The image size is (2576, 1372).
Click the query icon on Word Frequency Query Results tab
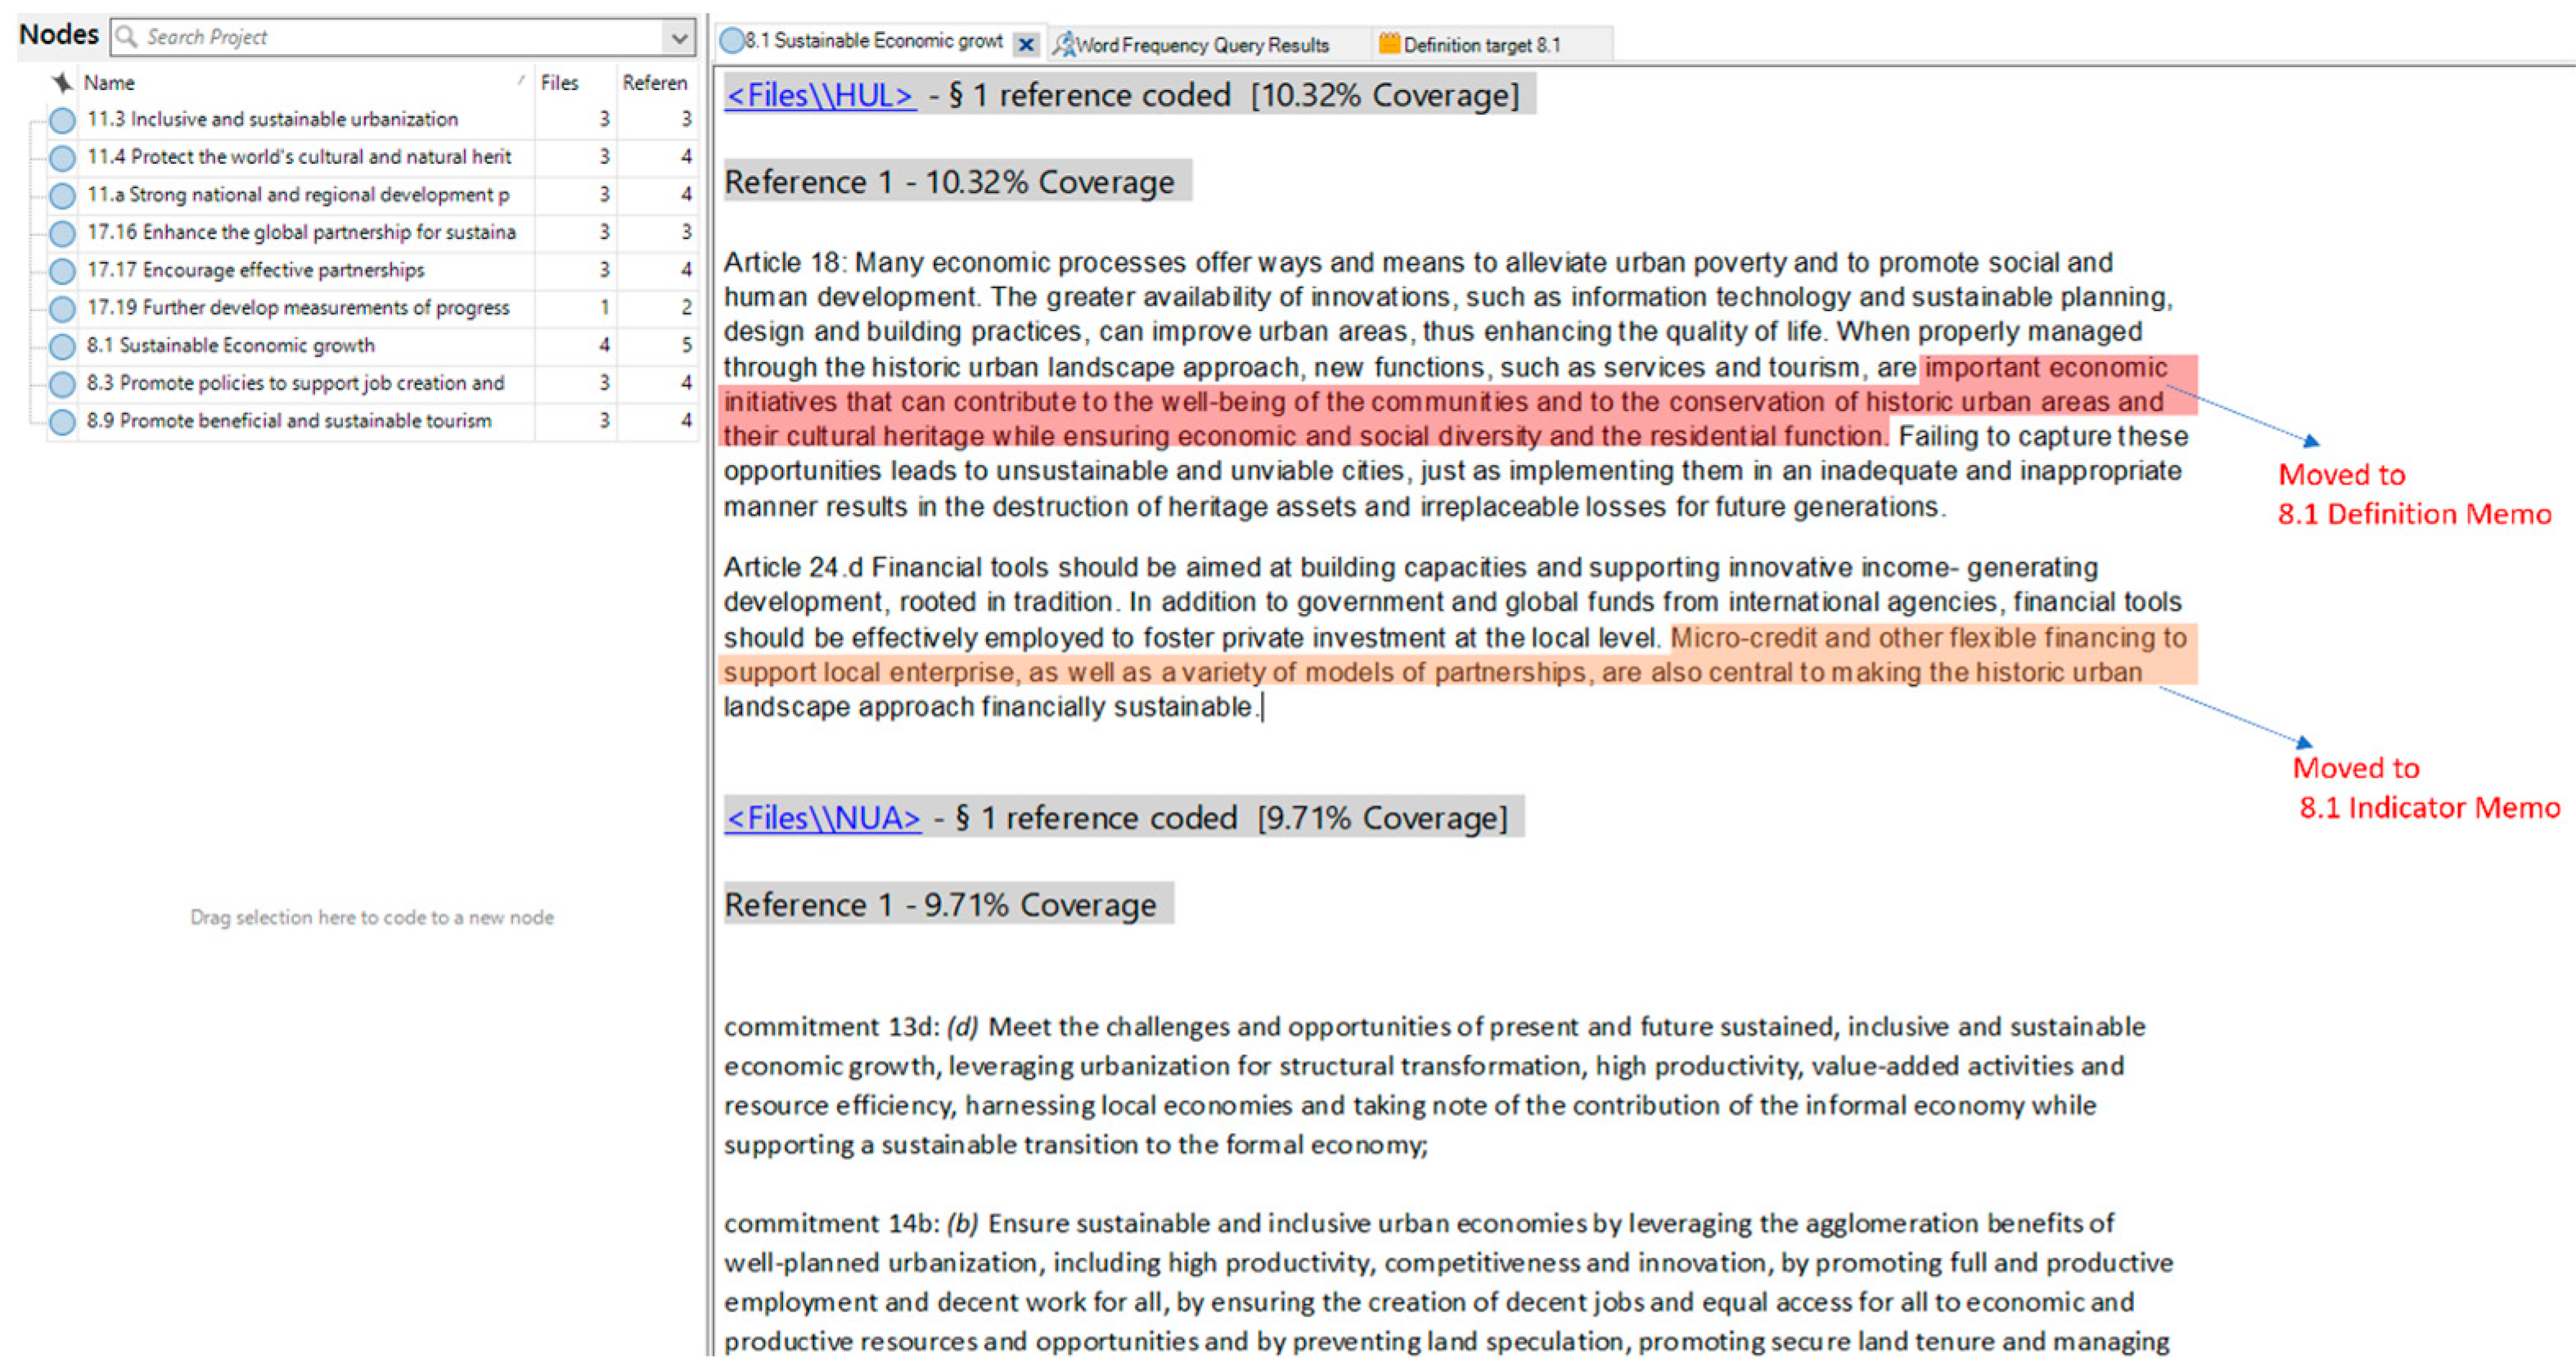(x=1067, y=44)
